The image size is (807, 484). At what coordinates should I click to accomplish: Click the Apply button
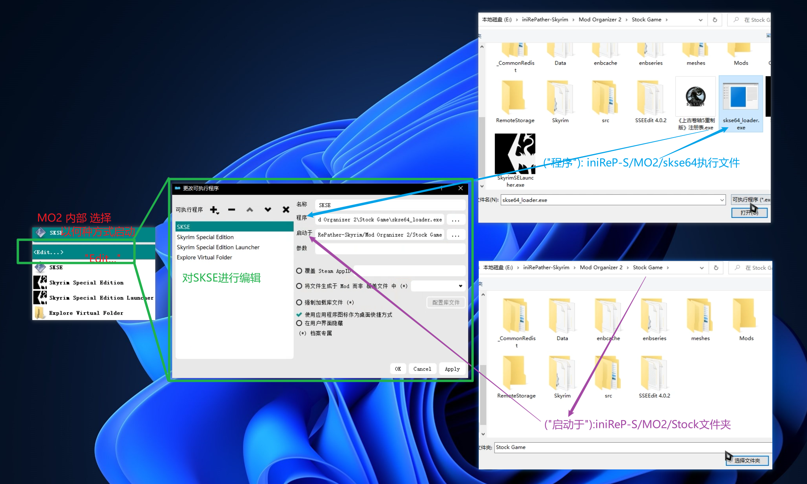point(452,369)
